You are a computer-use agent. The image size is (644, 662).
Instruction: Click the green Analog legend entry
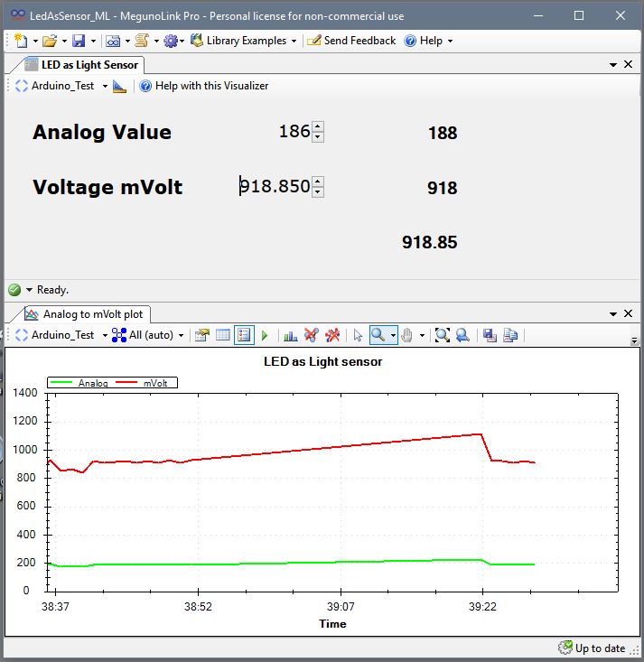click(x=79, y=383)
